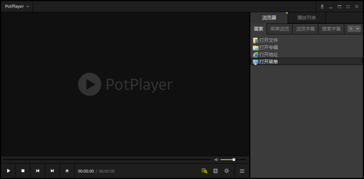The height and width of the screenshot is (179, 364).
Task: Mute audio with the speaker icon
Action: 217,159
